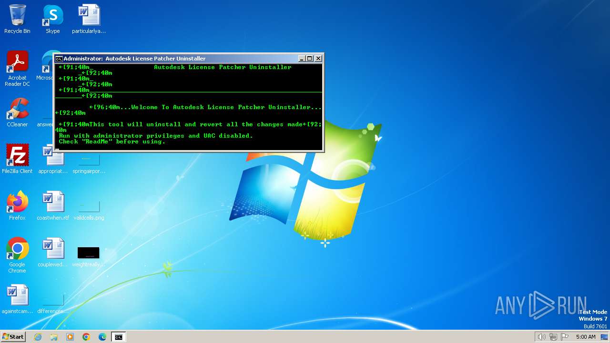Open the network status tray icon
The height and width of the screenshot is (343, 610).
(x=553, y=337)
